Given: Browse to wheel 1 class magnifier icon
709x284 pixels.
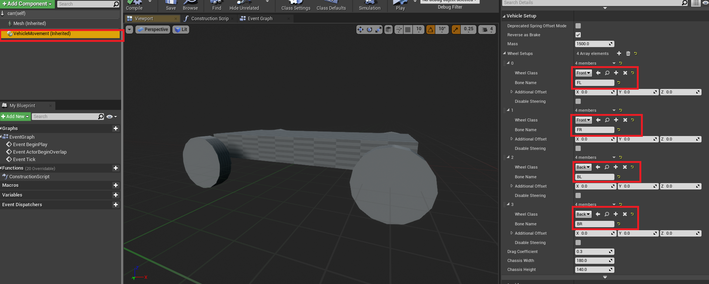Looking at the screenshot, I should [x=607, y=120].
